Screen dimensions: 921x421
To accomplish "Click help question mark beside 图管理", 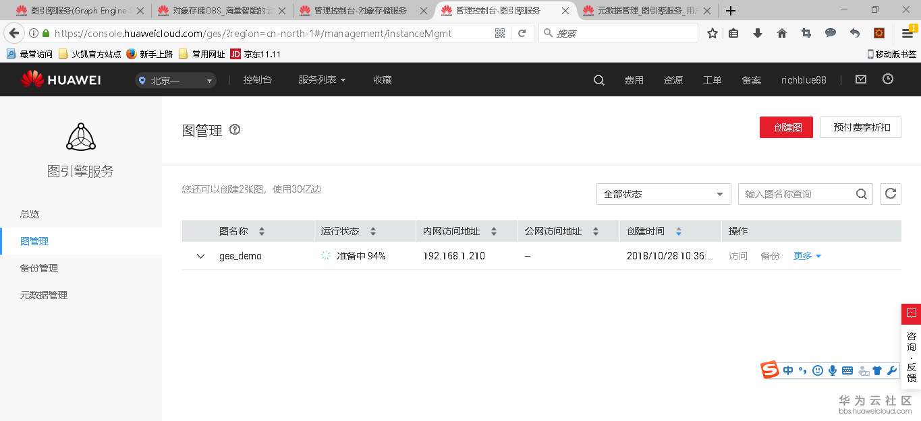I will click(x=235, y=129).
